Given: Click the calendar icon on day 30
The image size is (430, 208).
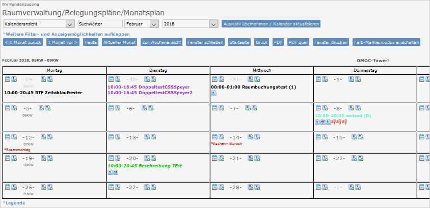Looking at the screenshot, I should tap(111, 79).
